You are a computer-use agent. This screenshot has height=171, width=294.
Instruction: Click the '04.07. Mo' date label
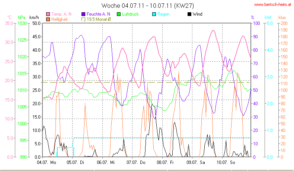point(47,162)
